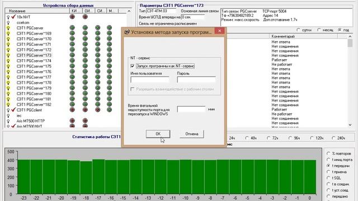Choose the t в соедин. statistic option
358x201 pixels.
(328, 184)
